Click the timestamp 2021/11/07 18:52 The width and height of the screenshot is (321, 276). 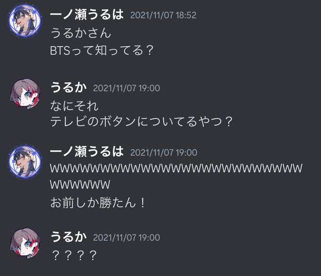163,16
